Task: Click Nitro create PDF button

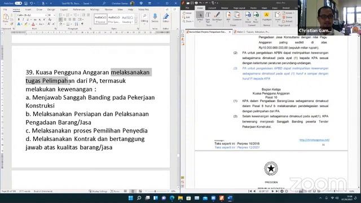Action: point(228,16)
